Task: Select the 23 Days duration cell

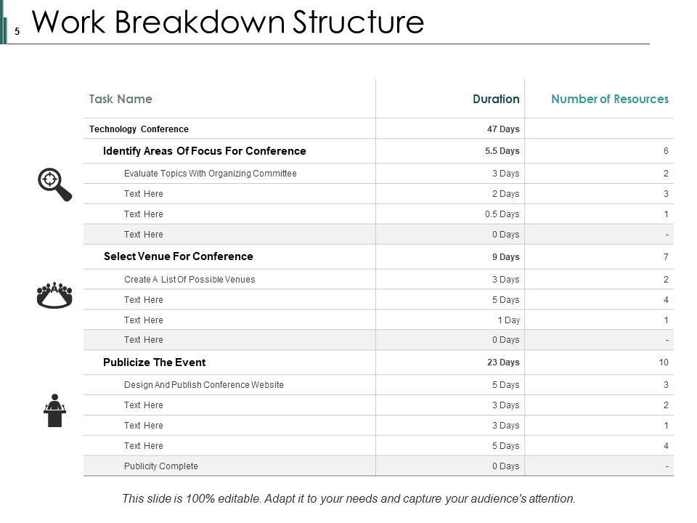Action: point(503,362)
